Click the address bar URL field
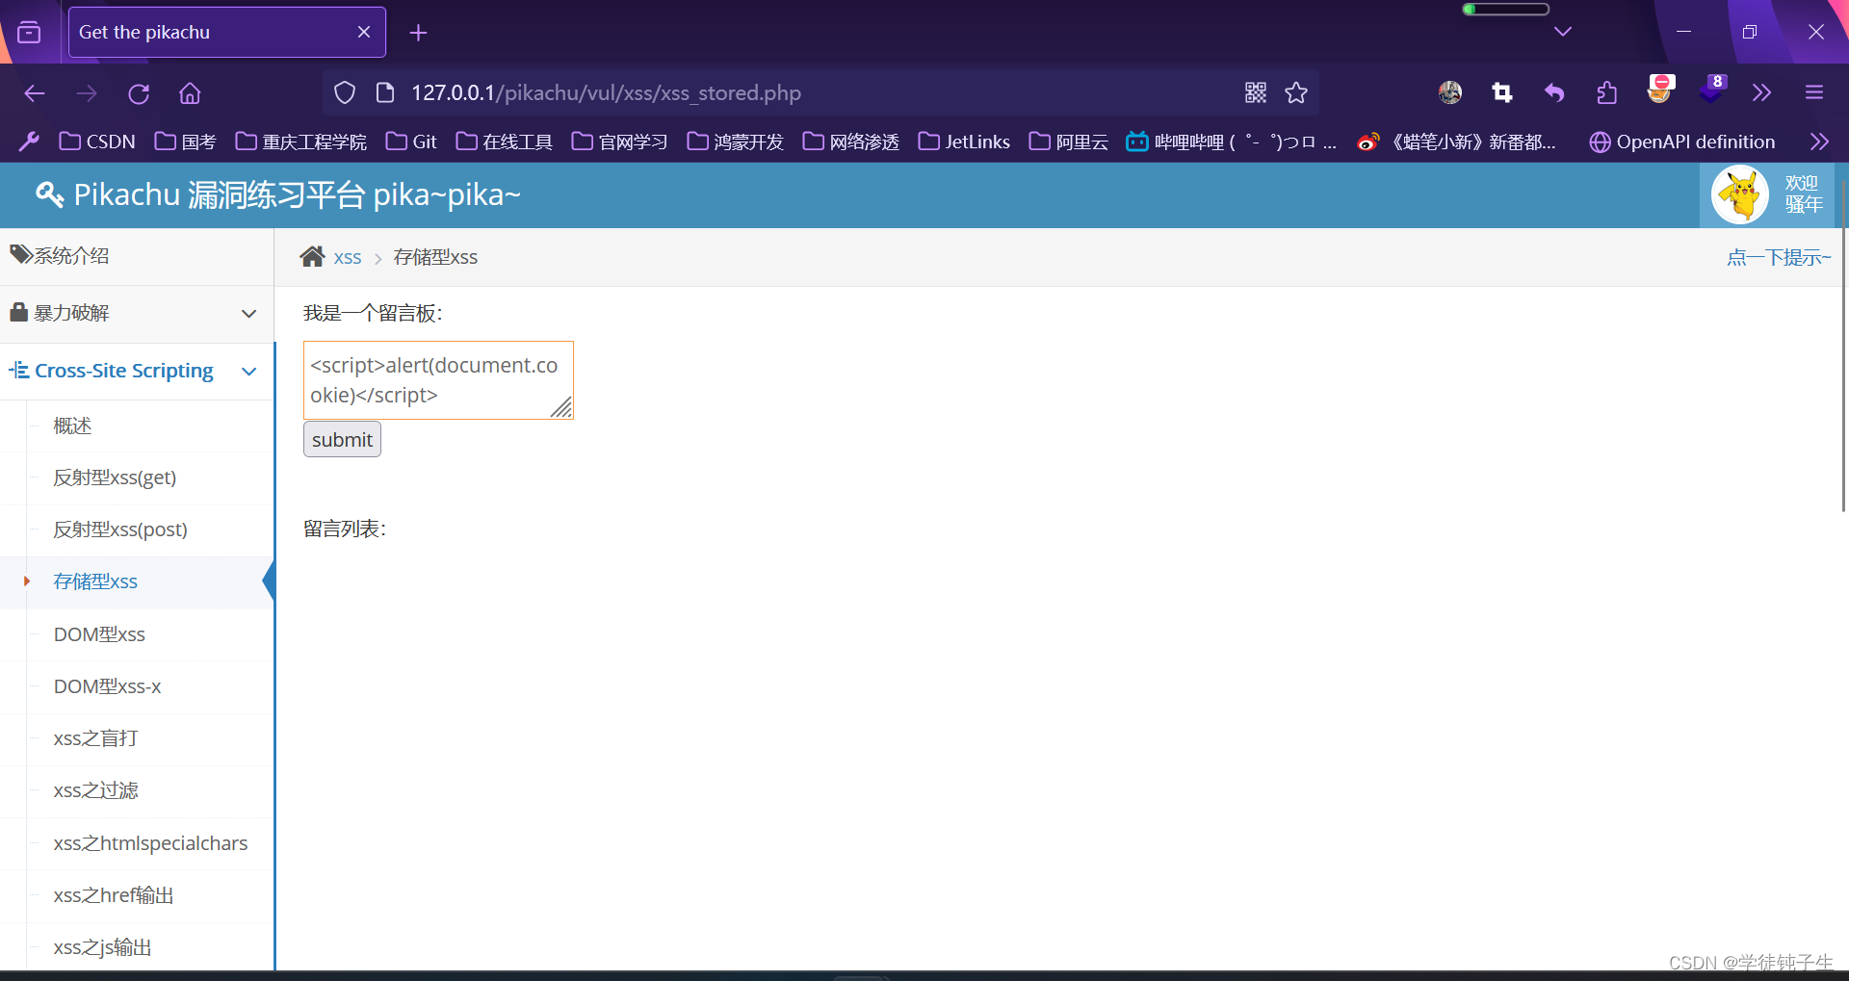This screenshot has height=981, width=1849. pos(819,92)
